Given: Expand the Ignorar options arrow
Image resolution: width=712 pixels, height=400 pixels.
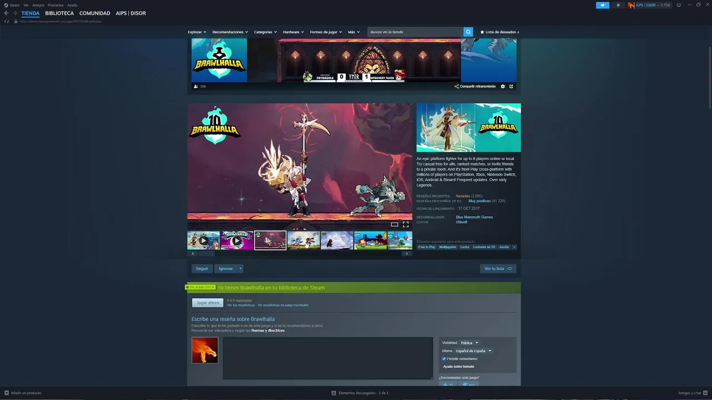Looking at the screenshot, I should (240, 268).
